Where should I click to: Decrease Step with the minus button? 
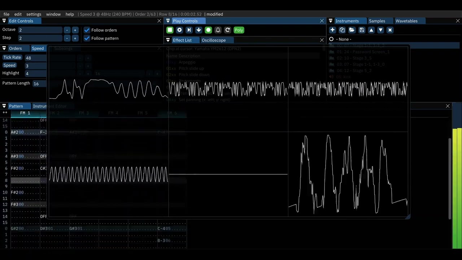pyautogui.click(x=67, y=38)
